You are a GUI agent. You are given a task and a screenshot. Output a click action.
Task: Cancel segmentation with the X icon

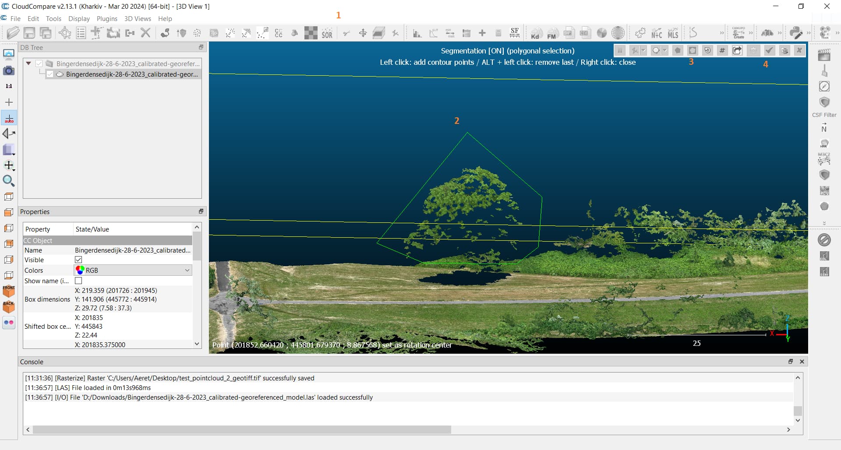pyautogui.click(x=800, y=50)
